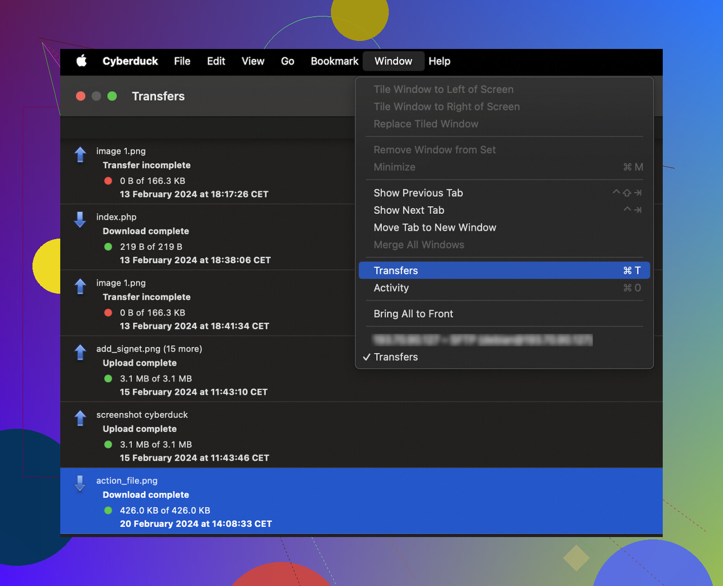
Task: Click upload arrow icon for add_signet.png
Action: pyautogui.click(x=80, y=352)
